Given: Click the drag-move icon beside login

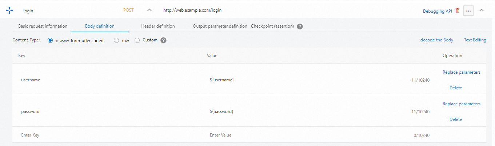Looking at the screenshot, I should tap(10, 11).
